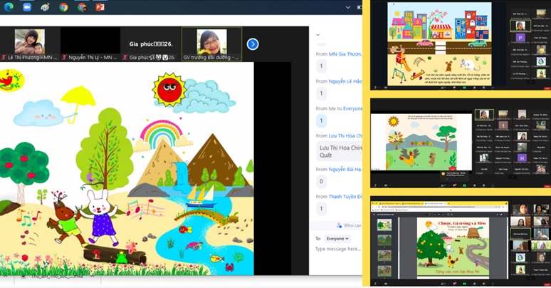The image size is (551, 288).
Task: Click the taskbar icon left of PowerPoint
Action: pyautogui.click(x=81, y=6)
